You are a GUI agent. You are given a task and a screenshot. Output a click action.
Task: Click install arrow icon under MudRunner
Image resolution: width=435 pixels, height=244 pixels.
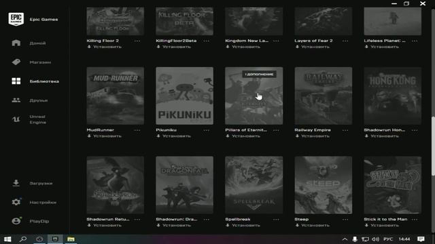click(89, 136)
